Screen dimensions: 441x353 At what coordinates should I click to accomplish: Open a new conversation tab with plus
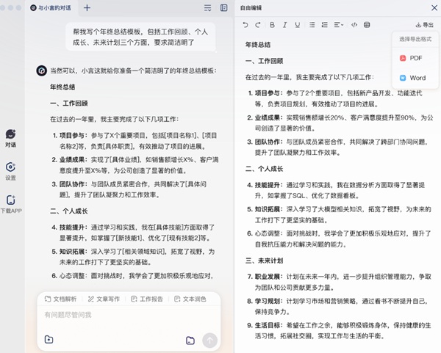point(87,8)
